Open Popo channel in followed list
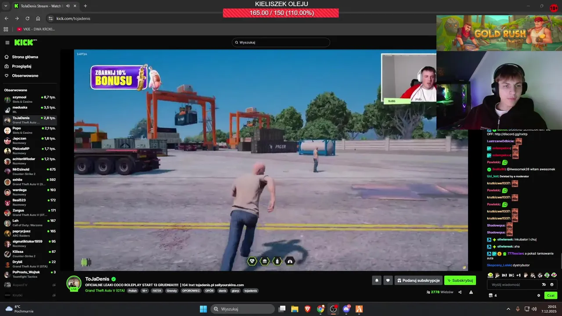Image resolution: width=562 pixels, height=316 pixels. click(x=30, y=130)
